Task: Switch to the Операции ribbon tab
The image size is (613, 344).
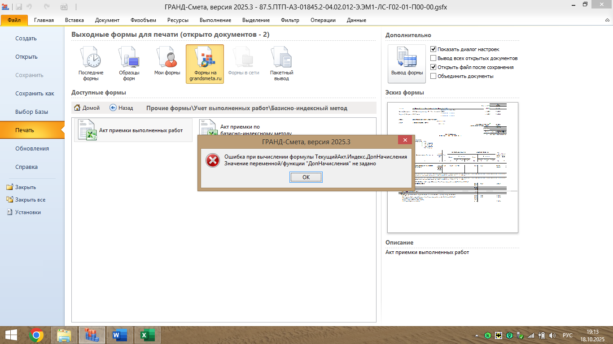Action: pos(323,20)
